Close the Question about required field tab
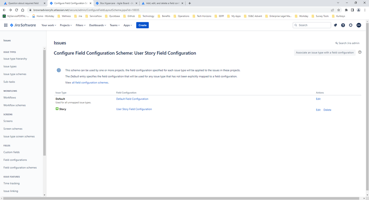Image resolution: width=369 pixels, height=200 pixels. click(x=44, y=3)
